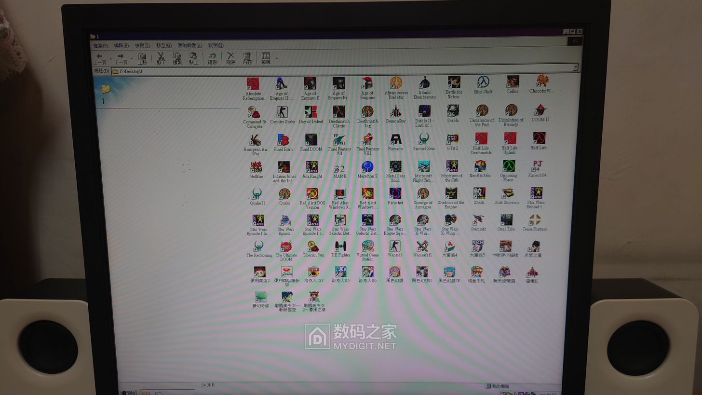Click the 剪下 cut scissors button
This screenshot has width=702, height=395.
pyautogui.click(x=161, y=58)
